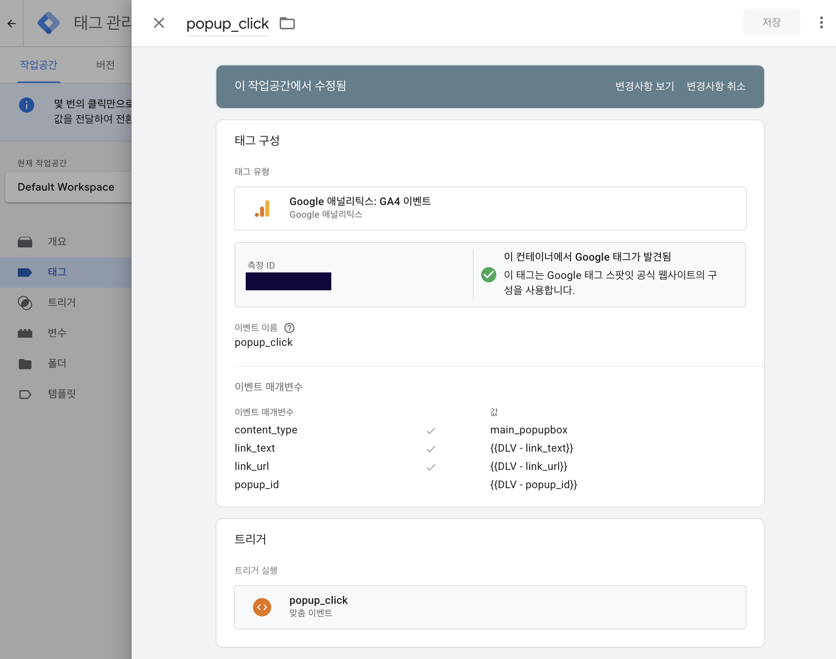The image size is (836, 659).
Task: Close the popup_click tag editor
Action: (159, 23)
